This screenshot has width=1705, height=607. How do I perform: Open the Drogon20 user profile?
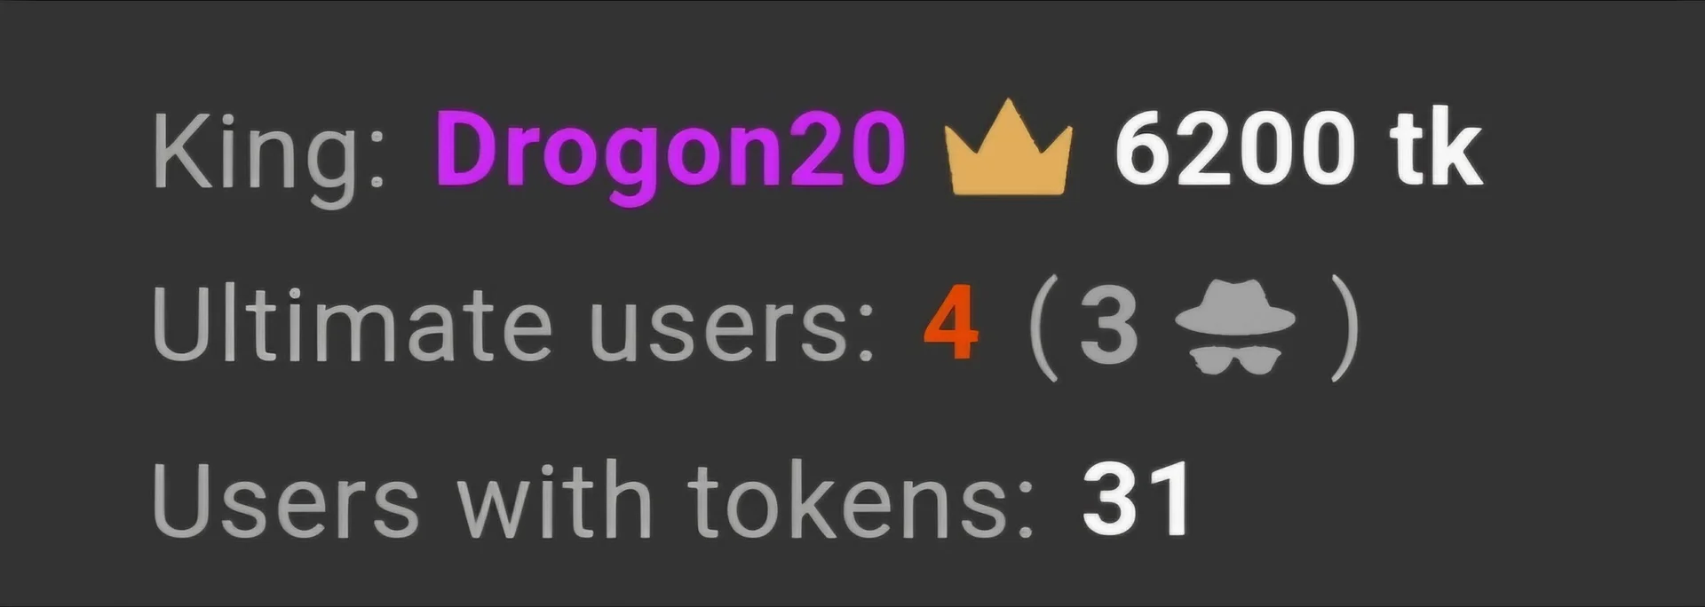point(670,149)
